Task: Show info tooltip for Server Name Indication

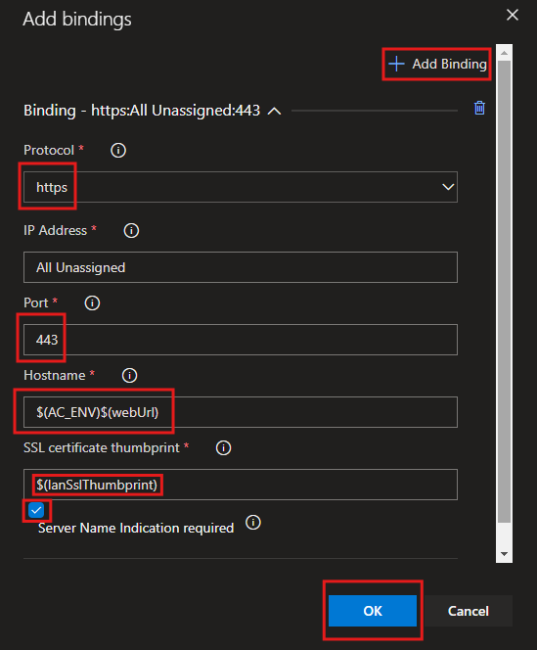Action: [x=253, y=523]
